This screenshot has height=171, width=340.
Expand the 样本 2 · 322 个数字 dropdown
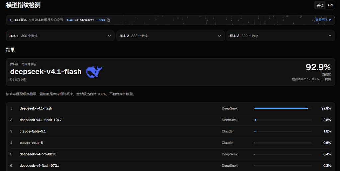click(170, 36)
